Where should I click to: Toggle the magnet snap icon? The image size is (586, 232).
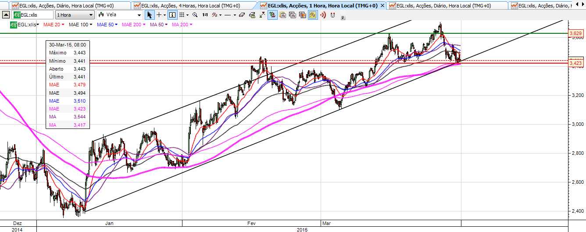pos(332,15)
